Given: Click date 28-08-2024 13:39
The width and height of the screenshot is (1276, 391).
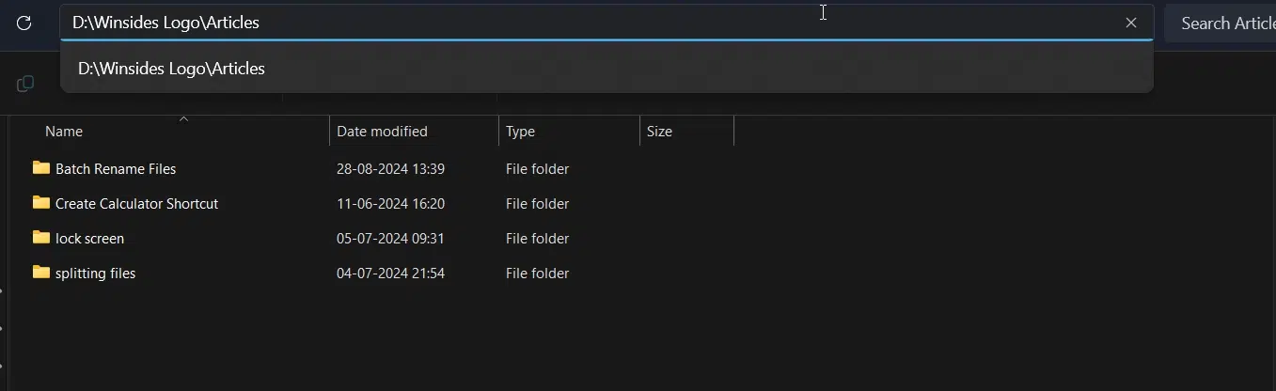Looking at the screenshot, I should [390, 169].
